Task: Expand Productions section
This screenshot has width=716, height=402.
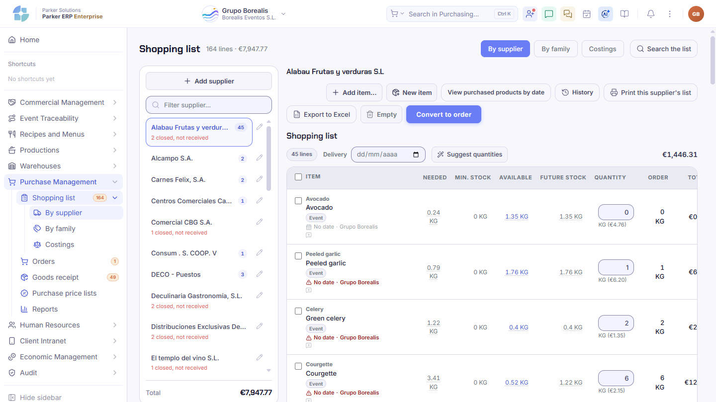Action: [x=63, y=150]
